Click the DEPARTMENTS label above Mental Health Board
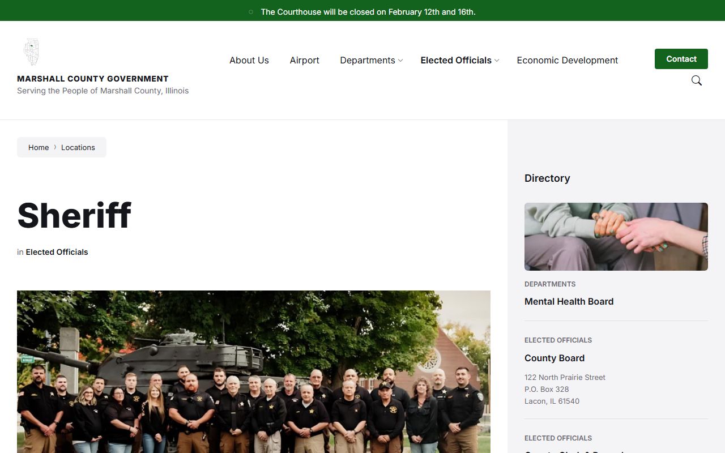 pos(550,284)
